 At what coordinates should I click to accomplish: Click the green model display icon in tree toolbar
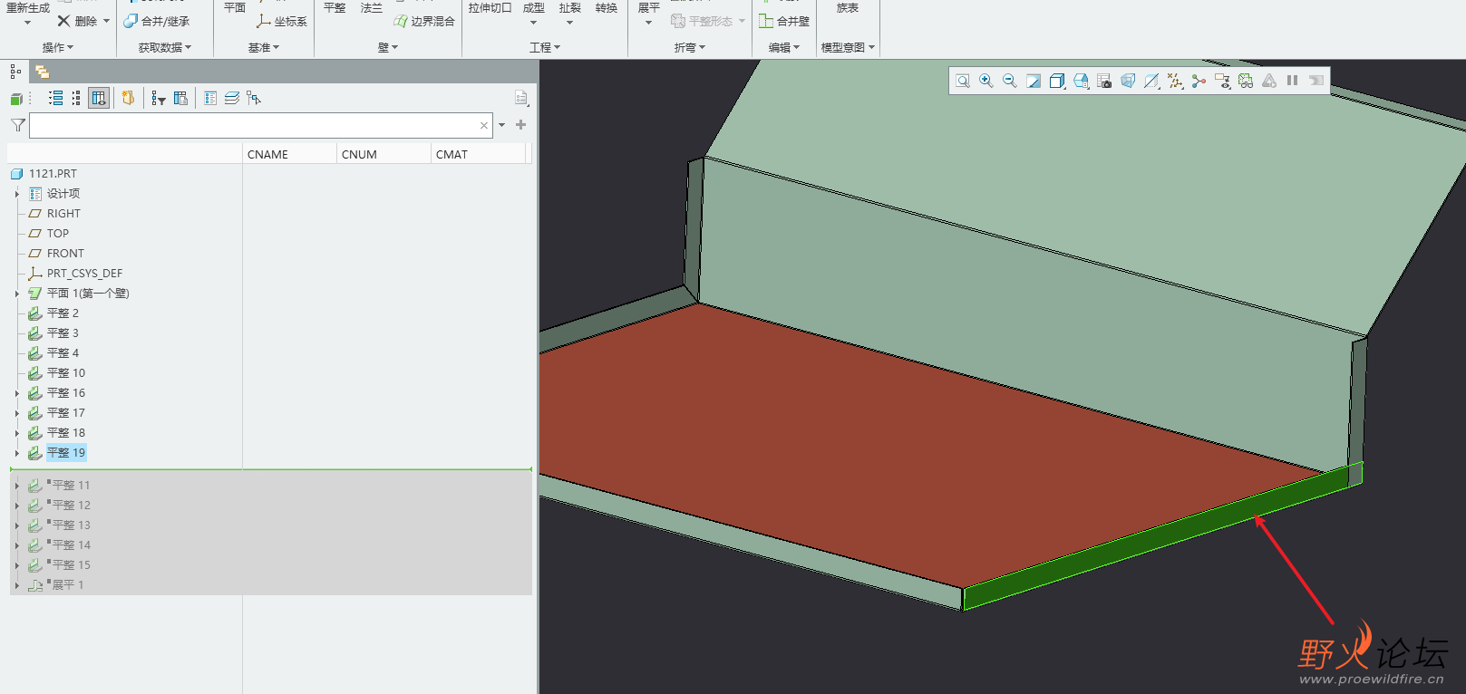point(16,98)
